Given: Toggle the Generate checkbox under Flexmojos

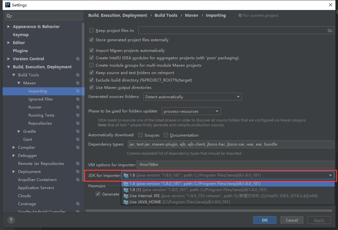Looking at the screenshot, I should pos(98,194).
